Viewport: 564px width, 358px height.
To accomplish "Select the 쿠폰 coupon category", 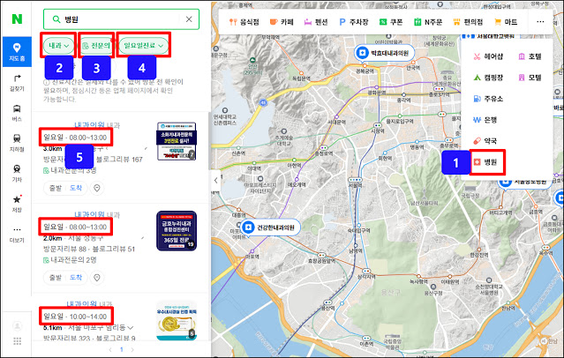I will [x=391, y=22].
